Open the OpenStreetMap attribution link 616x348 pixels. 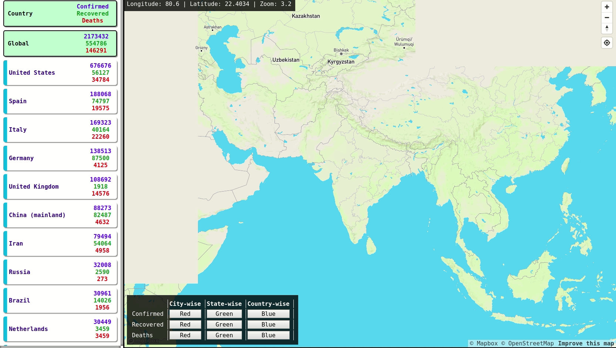tap(528, 344)
